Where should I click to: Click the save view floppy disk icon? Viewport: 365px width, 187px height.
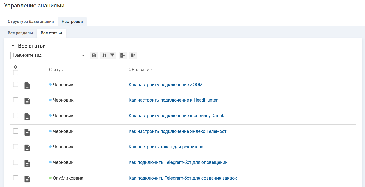pos(94,55)
